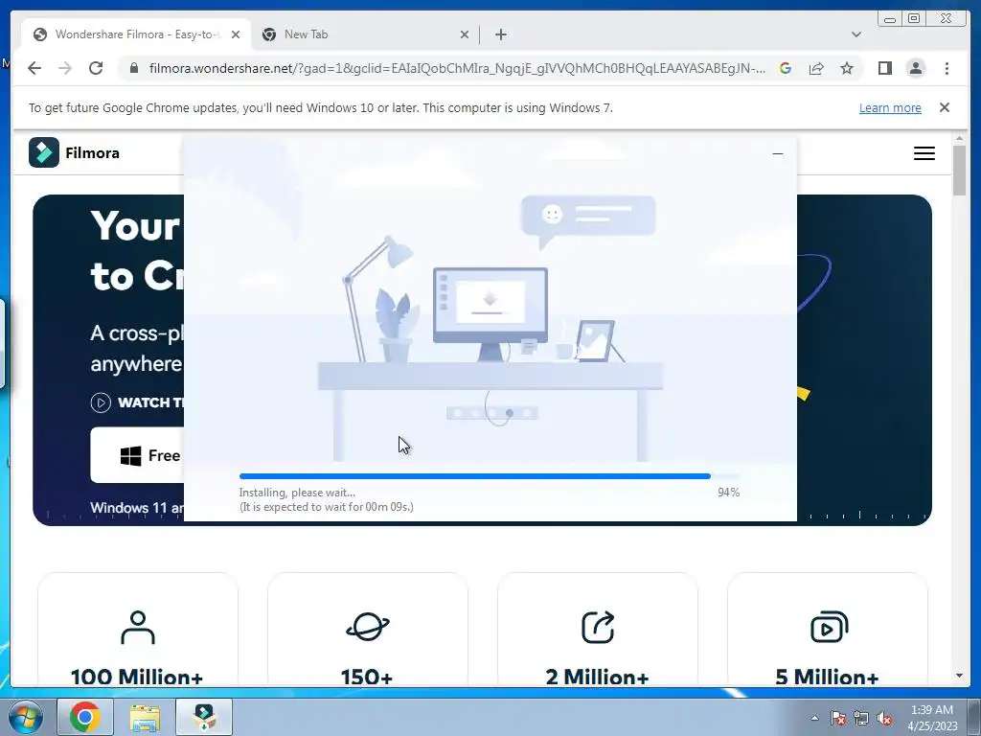Switch to Wondershare Filmora tab

point(136,34)
